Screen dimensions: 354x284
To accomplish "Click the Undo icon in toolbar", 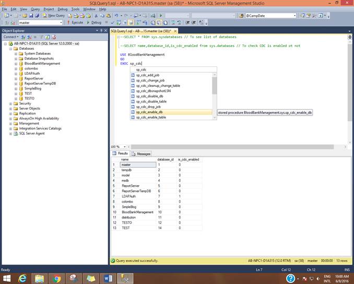I will click(x=116, y=16).
